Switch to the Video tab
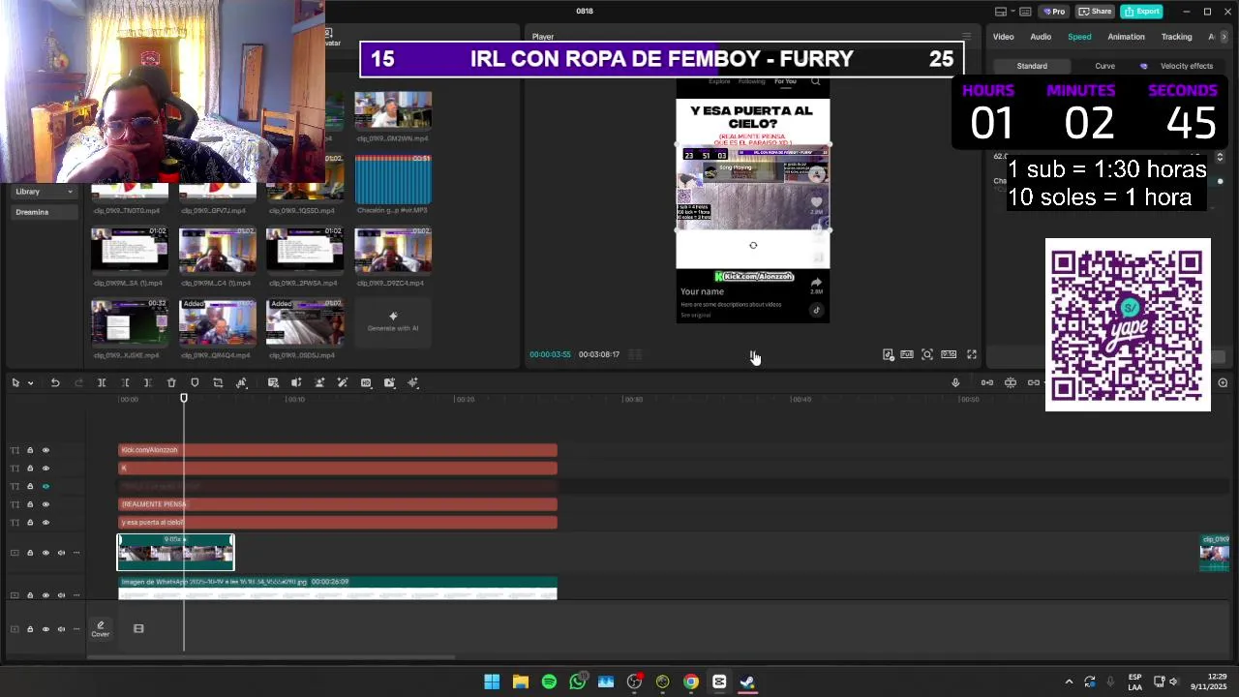The height and width of the screenshot is (697, 1239). (1003, 37)
